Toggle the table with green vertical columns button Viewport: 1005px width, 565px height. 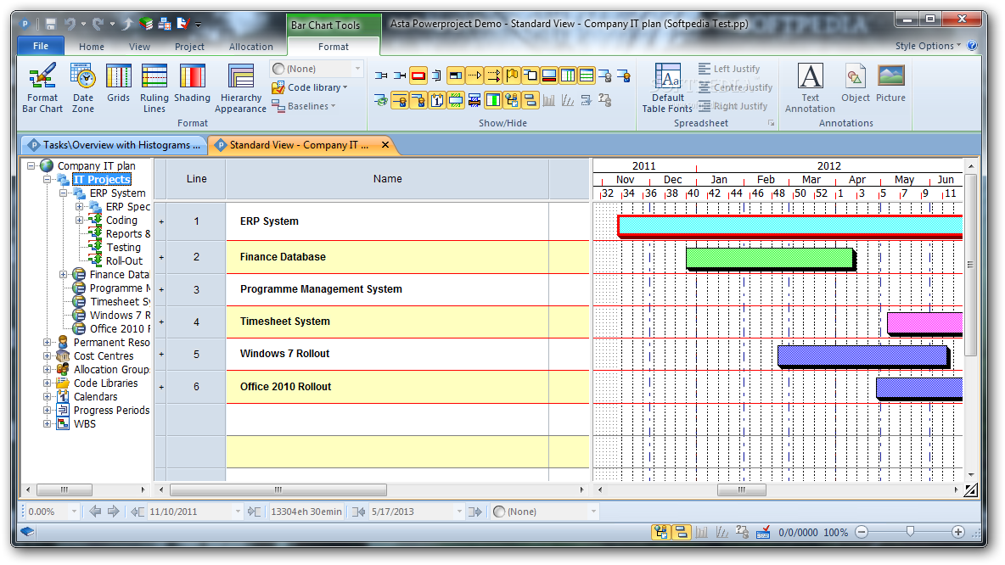point(568,76)
